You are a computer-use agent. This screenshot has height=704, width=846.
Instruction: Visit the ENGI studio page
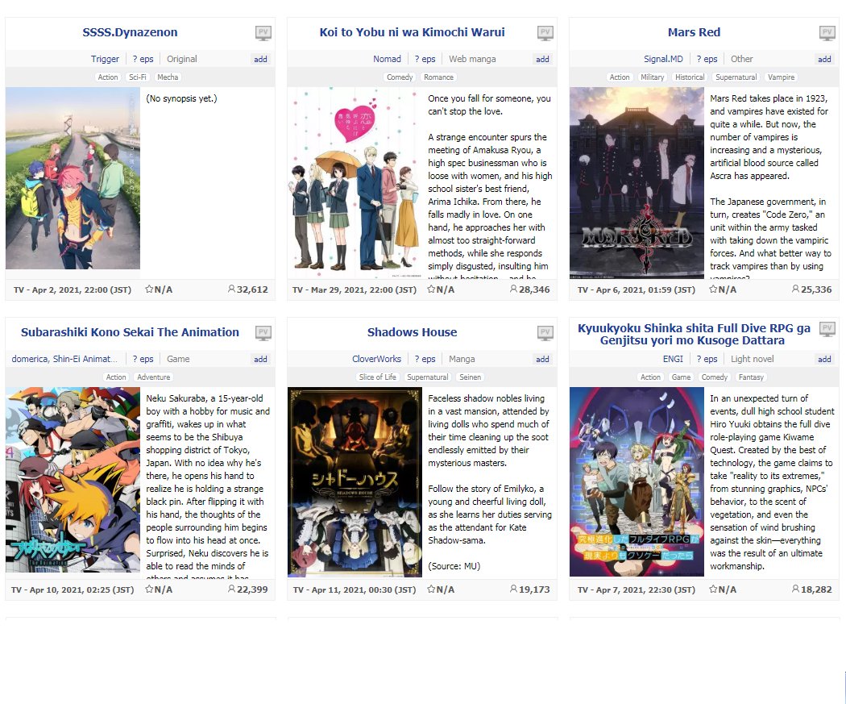pos(673,359)
